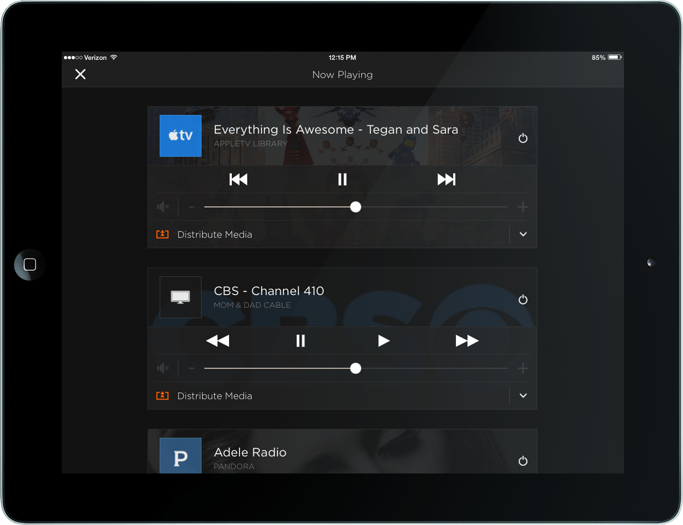Skip to previous track on Apple TV
This screenshot has width=683, height=525.
(238, 179)
